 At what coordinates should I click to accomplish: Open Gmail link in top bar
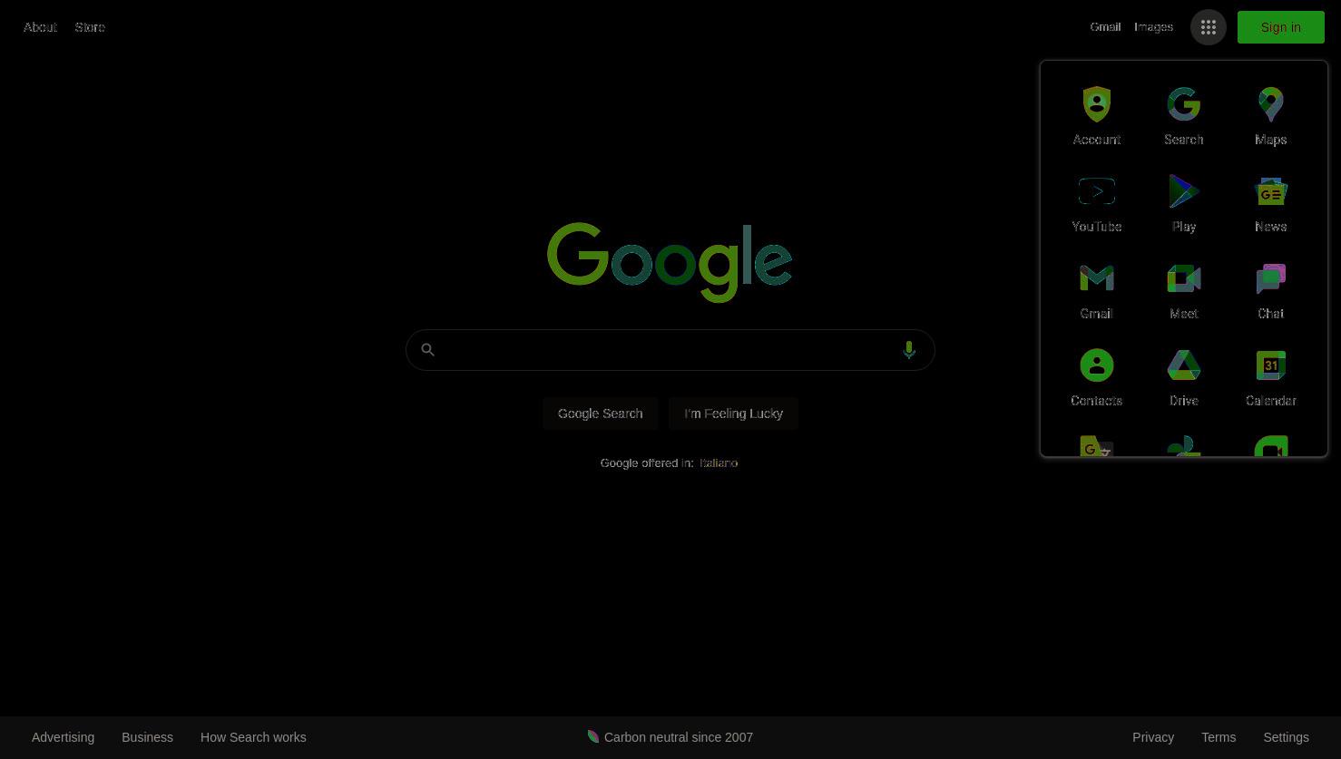pyautogui.click(x=1105, y=27)
